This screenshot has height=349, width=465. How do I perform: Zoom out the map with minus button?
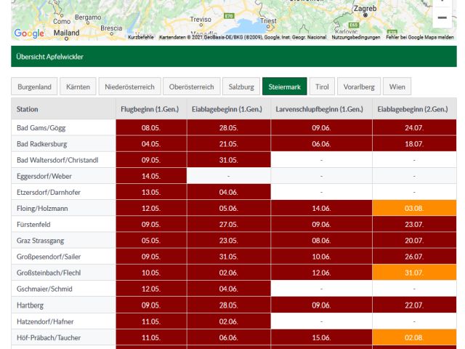pos(442,17)
